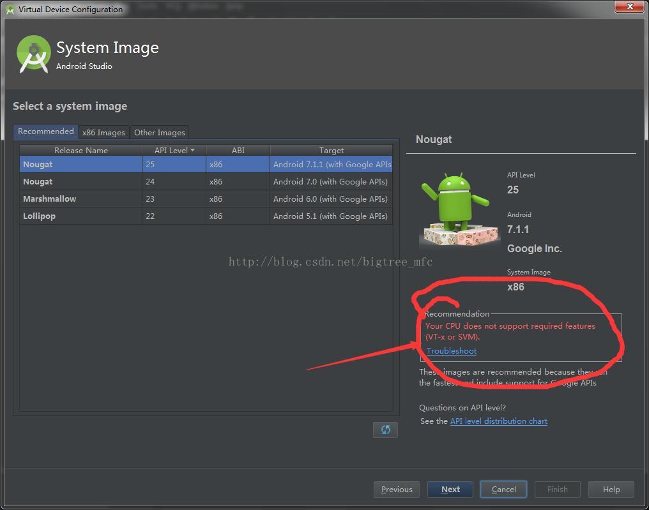Select the Nougat API 25 row
Viewport: 649px width, 510px height.
click(206, 164)
